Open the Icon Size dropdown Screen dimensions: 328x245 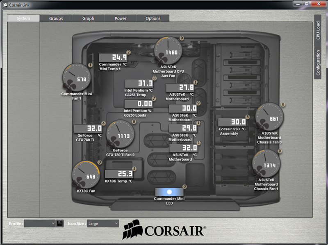(x=103, y=223)
